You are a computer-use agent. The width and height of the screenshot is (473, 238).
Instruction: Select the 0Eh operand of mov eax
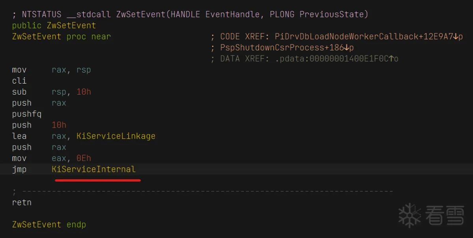pyautogui.click(x=84, y=158)
